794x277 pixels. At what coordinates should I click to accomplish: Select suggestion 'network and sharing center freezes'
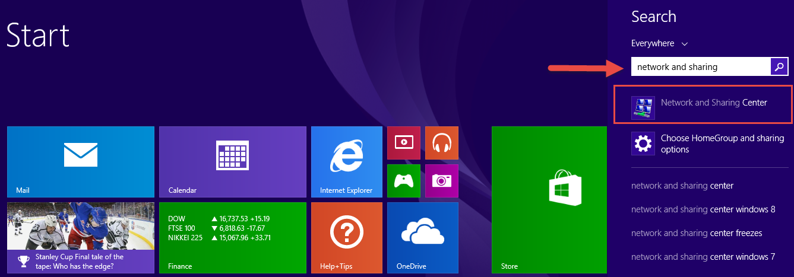[x=697, y=233]
